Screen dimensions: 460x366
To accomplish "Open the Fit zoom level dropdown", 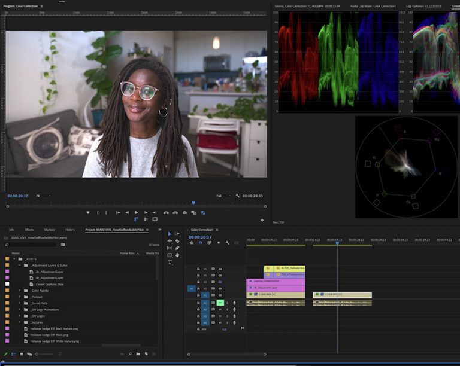I will point(43,196).
